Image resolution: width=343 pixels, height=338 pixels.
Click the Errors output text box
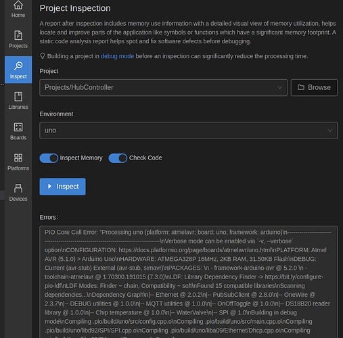[x=189, y=282]
